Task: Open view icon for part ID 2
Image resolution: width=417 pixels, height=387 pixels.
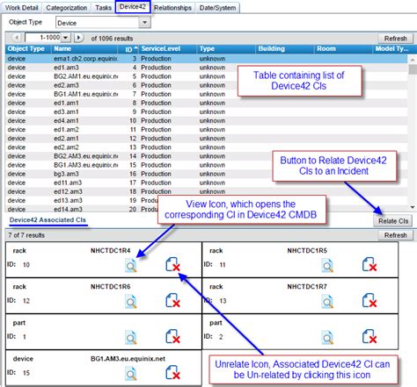Action: [x=327, y=337]
